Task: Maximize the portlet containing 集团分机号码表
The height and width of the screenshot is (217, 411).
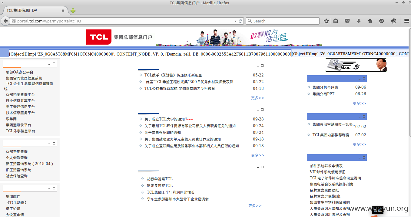Action: (x=364, y=79)
